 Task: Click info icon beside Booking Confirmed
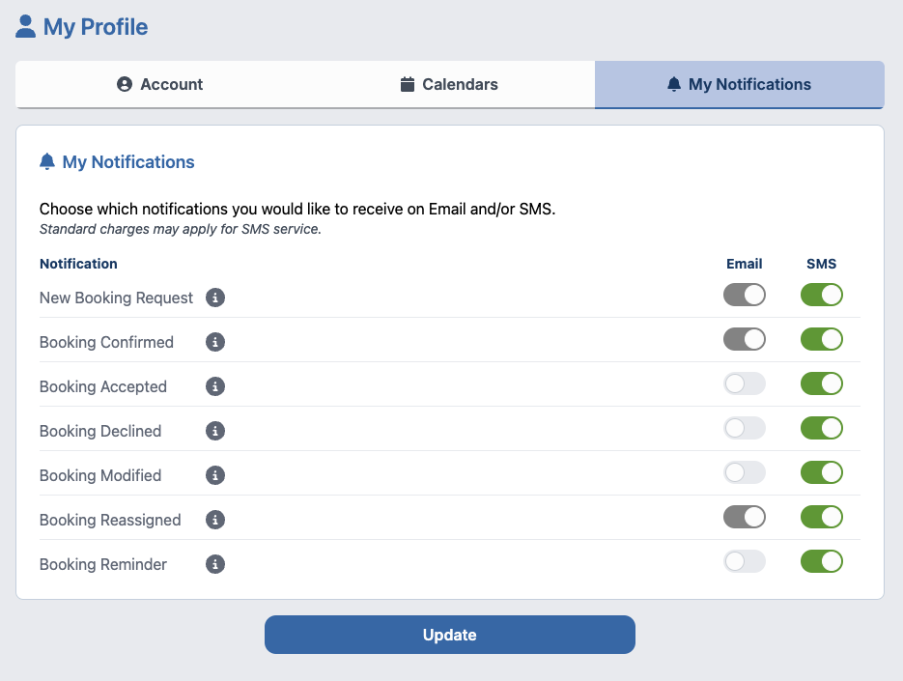pyautogui.click(x=215, y=342)
